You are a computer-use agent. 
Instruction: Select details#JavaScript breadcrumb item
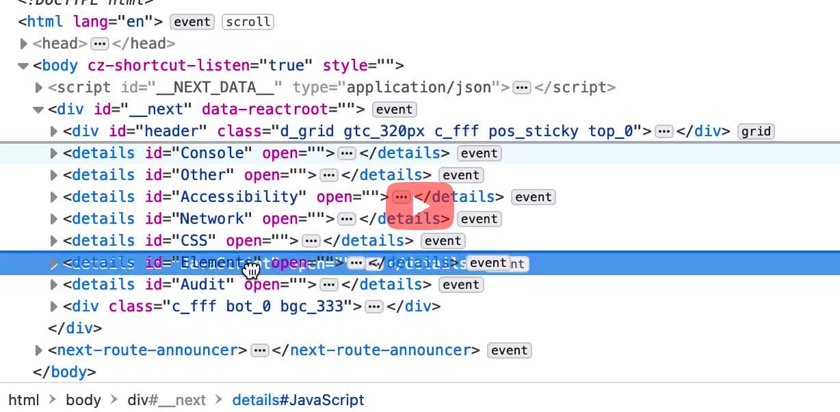coord(298,400)
